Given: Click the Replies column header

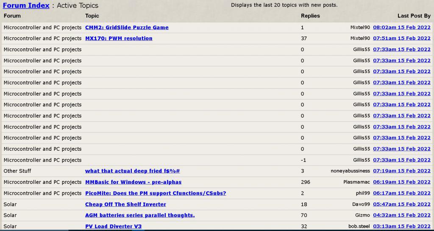Looking at the screenshot, I should point(310,16).
